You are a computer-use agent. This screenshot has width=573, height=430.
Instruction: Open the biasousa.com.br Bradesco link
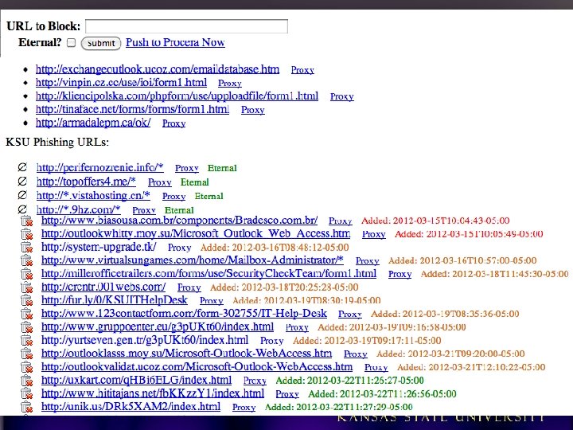[x=179, y=221]
